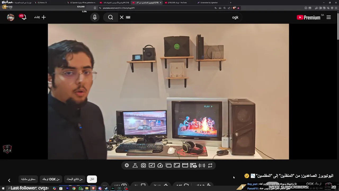The image size is (339, 191).
Task: Select the 'محتوى مشابه' filter chip
Action: [x=28, y=179]
